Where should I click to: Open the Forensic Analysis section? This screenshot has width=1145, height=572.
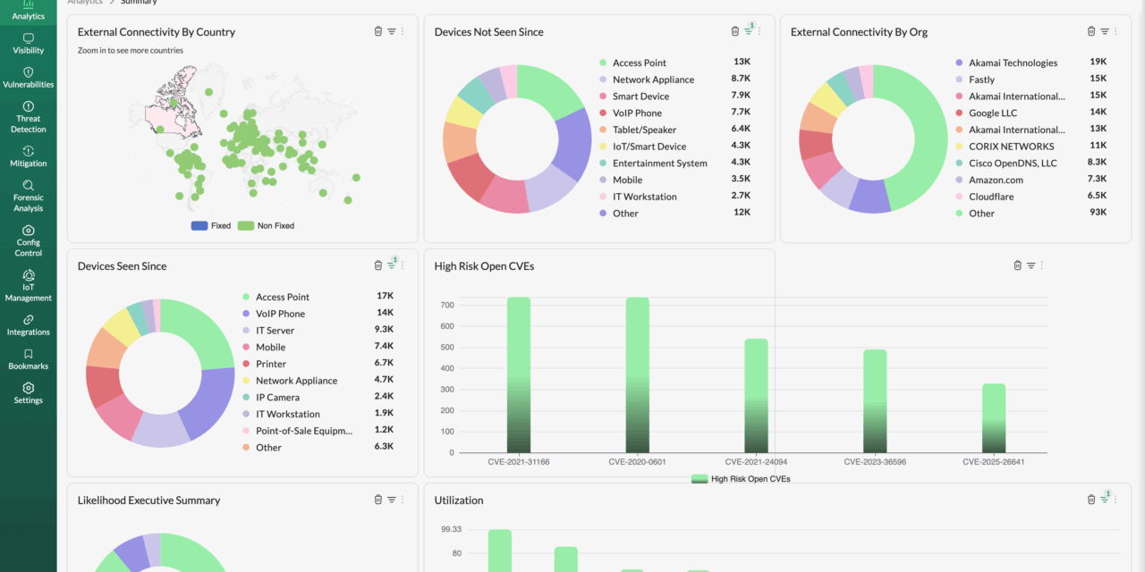[29, 198]
